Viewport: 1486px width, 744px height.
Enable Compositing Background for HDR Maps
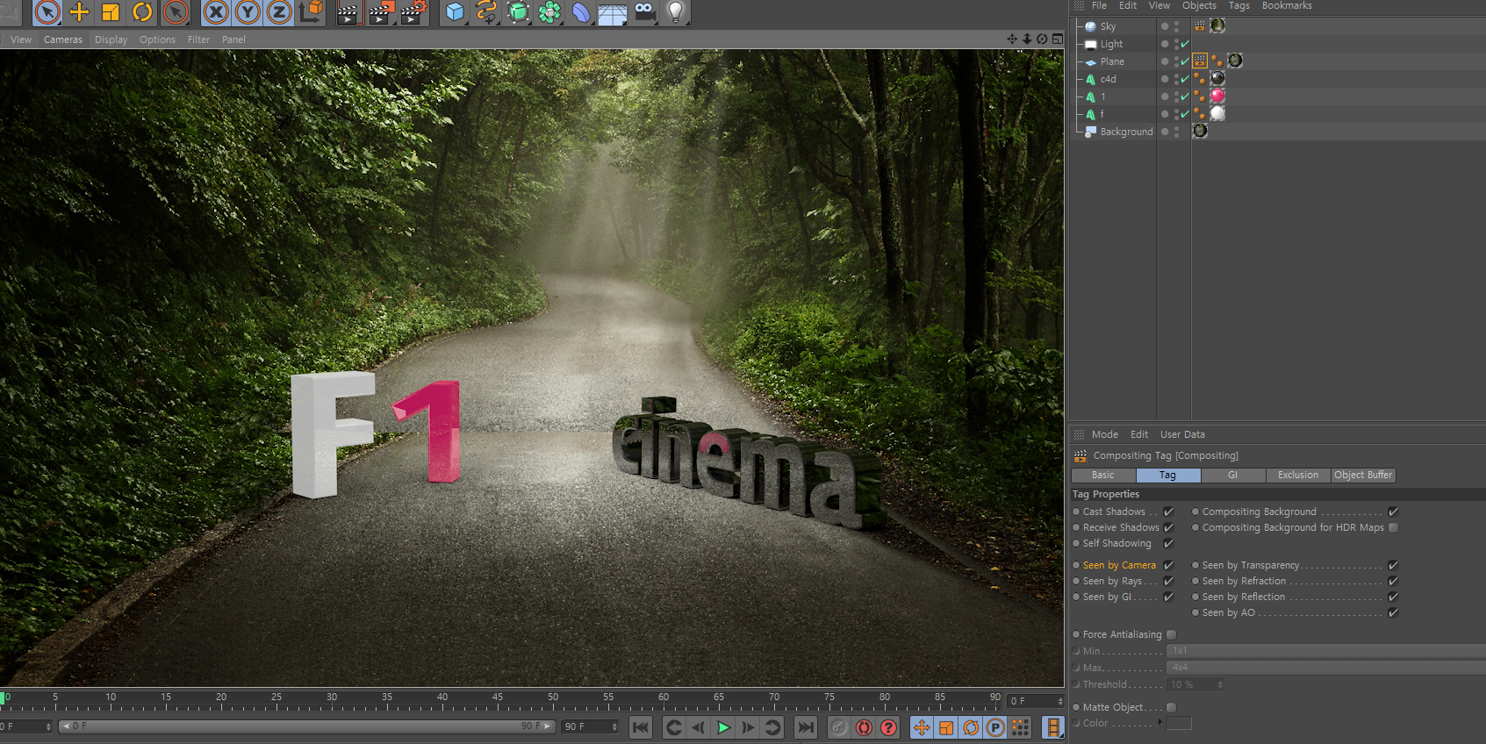pyautogui.click(x=1393, y=527)
